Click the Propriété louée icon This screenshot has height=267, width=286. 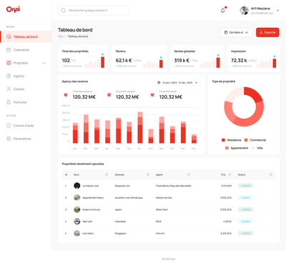[x=152, y=95]
